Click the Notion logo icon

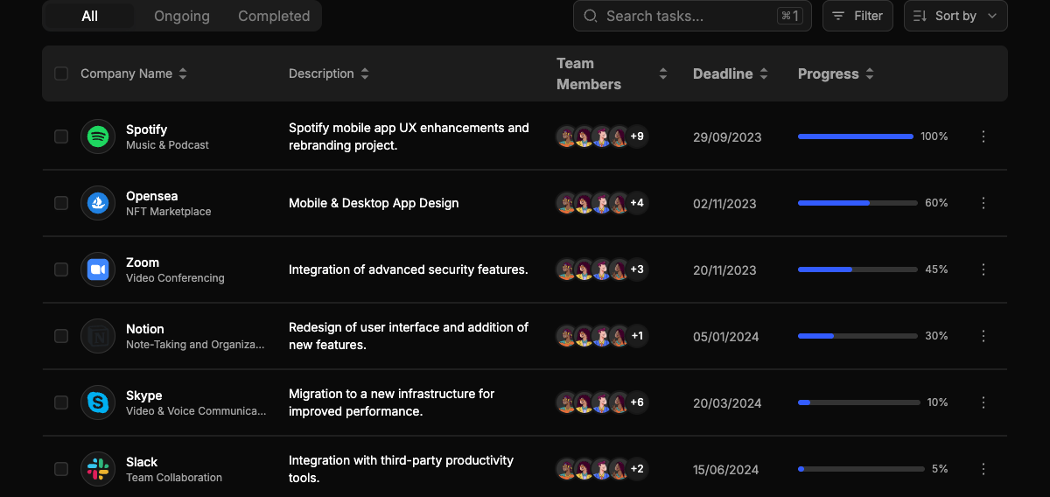[98, 336]
